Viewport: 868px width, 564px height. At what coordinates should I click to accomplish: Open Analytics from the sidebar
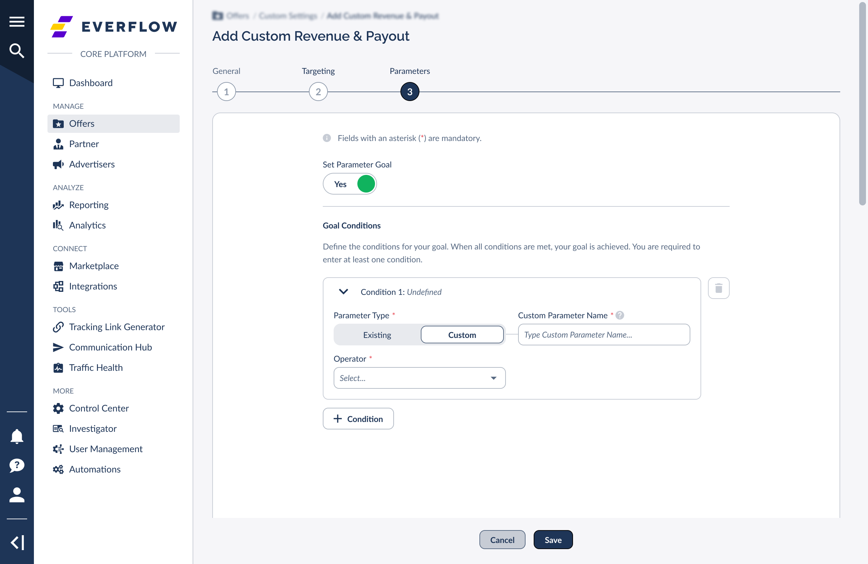(87, 225)
